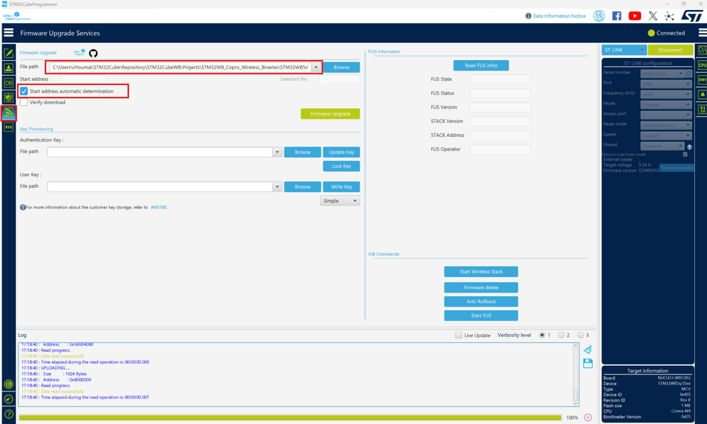Viewport: 707px width, 424px height.
Task: Open the Facebook icon in the header
Action: (x=616, y=16)
